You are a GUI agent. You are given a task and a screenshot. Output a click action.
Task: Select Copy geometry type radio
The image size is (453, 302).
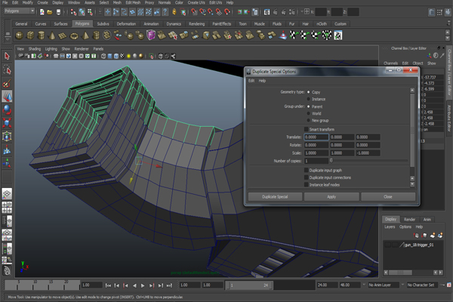click(308, 92)
